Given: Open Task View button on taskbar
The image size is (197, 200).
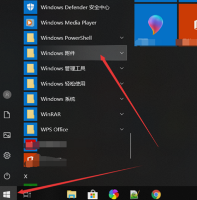Looking at the screenshot, I should tap(27, 194).
